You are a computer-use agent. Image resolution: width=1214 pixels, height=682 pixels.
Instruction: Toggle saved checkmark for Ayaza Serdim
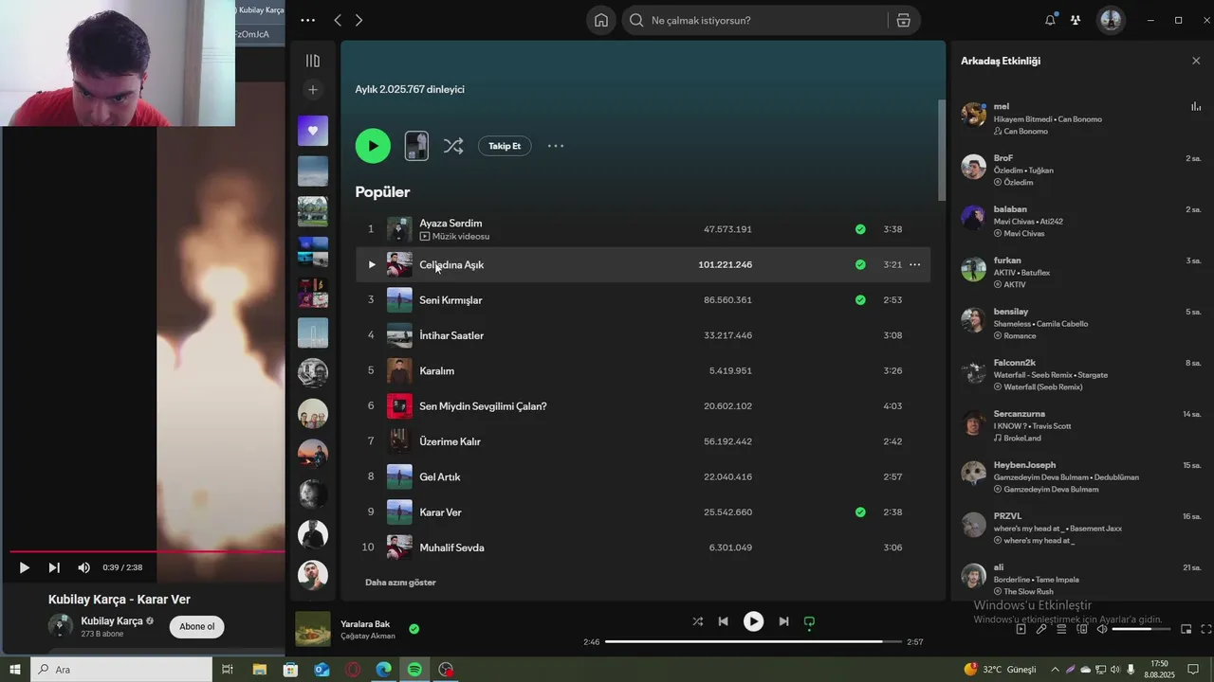point(860,229)
